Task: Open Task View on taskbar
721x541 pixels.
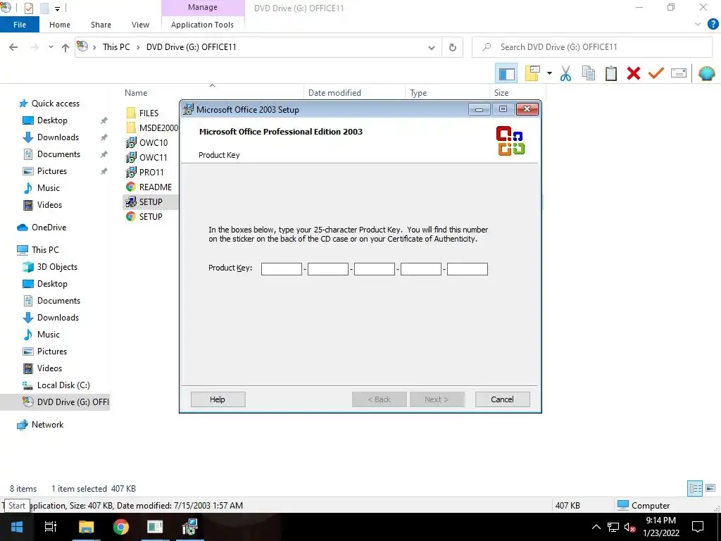Action: [51, 527]
